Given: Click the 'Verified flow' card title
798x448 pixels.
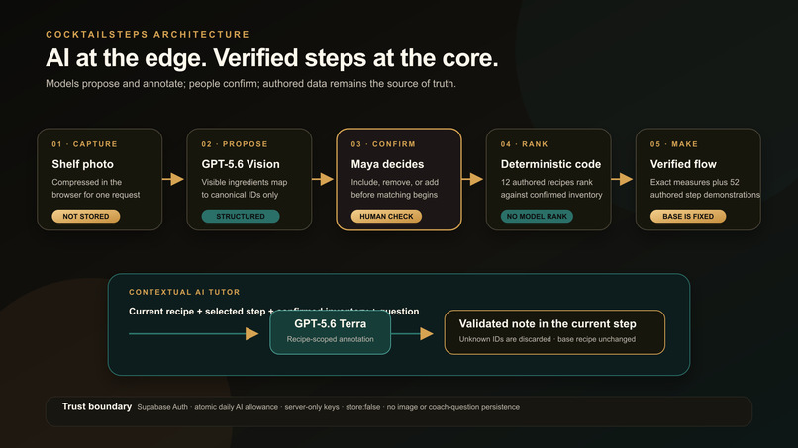Looking at the screenshot, I should (683, 164).
